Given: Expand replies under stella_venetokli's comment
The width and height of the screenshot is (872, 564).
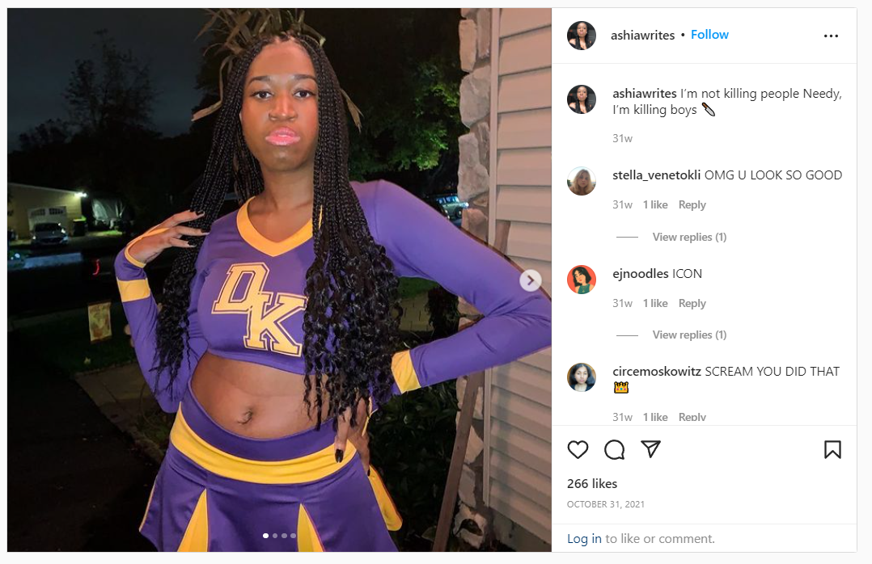Looking at the screenshot, I should pos(689,238).
